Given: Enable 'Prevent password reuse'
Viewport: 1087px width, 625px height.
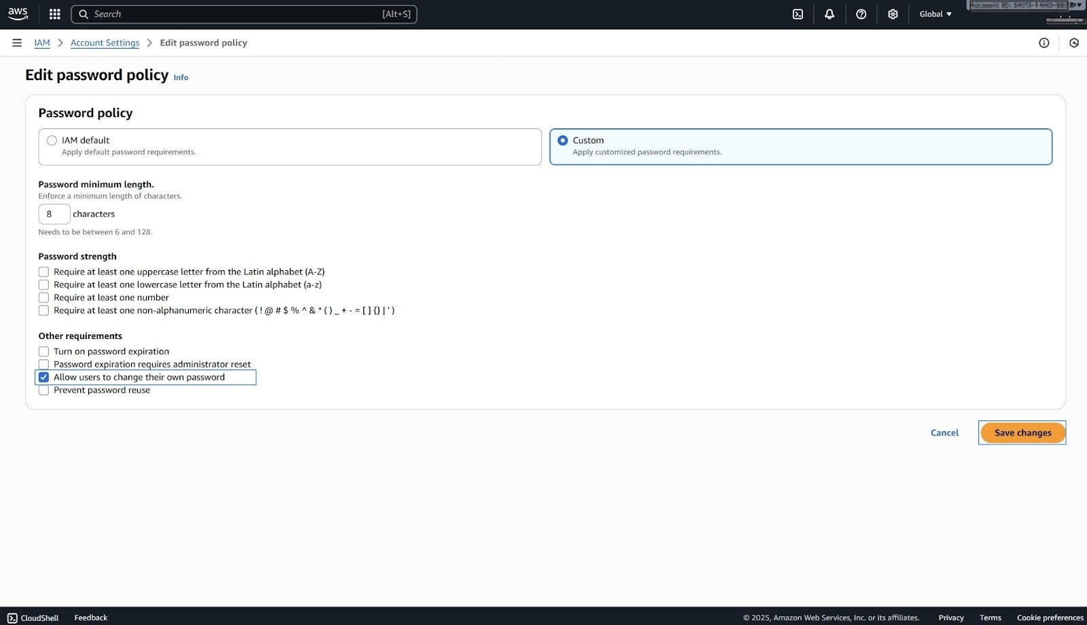Looking at the screenshot, I should [43, 390].
